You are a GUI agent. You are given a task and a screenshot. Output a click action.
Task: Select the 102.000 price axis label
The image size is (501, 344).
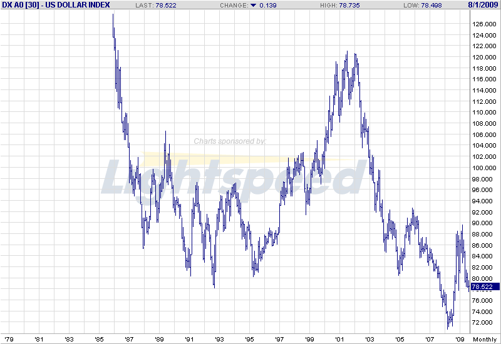tap(484, 157)
